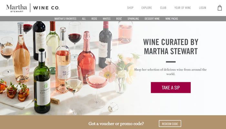The height and width of the screenshot is (129, 226).
Task: Click the LOGIN link
Action: (x=202, y=8)
